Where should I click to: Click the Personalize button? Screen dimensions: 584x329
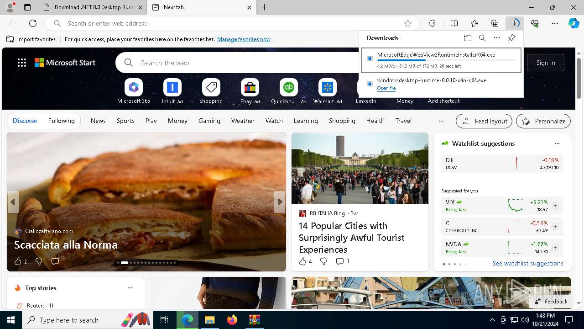(543, 121)
